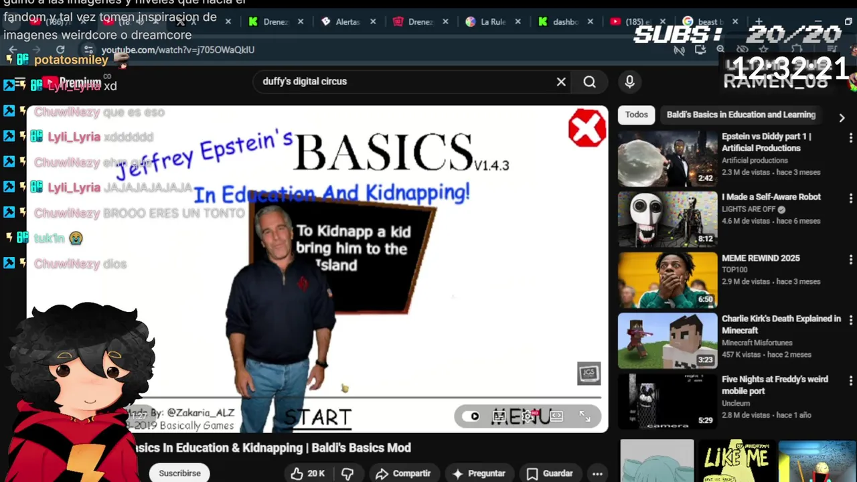The image size is (857, 482).
Task: Like the video with 20 K likes
Action: [308, 473]
